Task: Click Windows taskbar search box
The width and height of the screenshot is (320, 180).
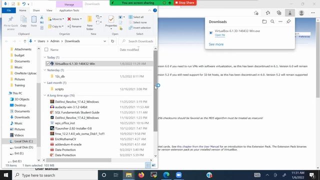Action: [55, 175]
